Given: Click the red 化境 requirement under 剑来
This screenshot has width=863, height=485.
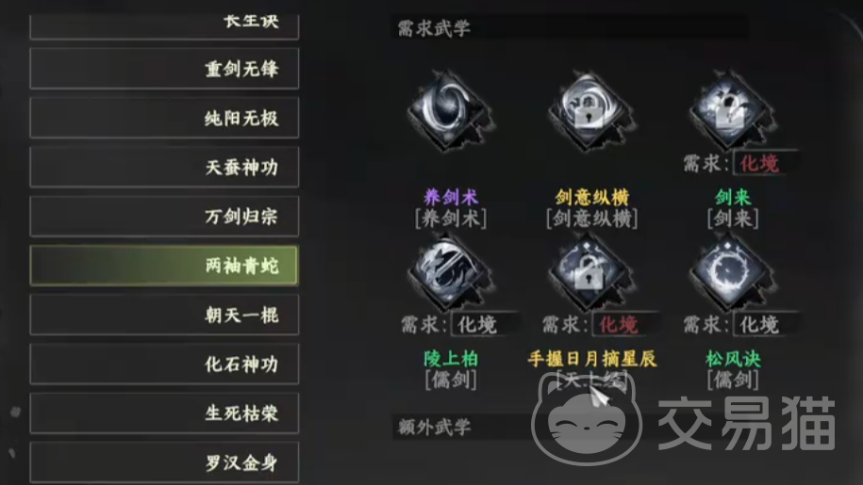Looking at the screenshot, I should pos(759,163).
